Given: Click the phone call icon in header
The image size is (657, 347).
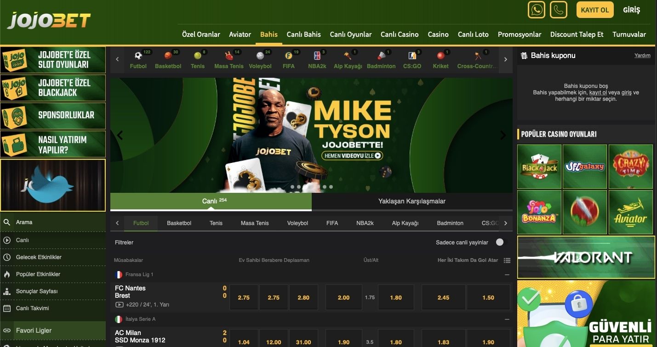Looking at the screenshot, I should coord(559,10).
